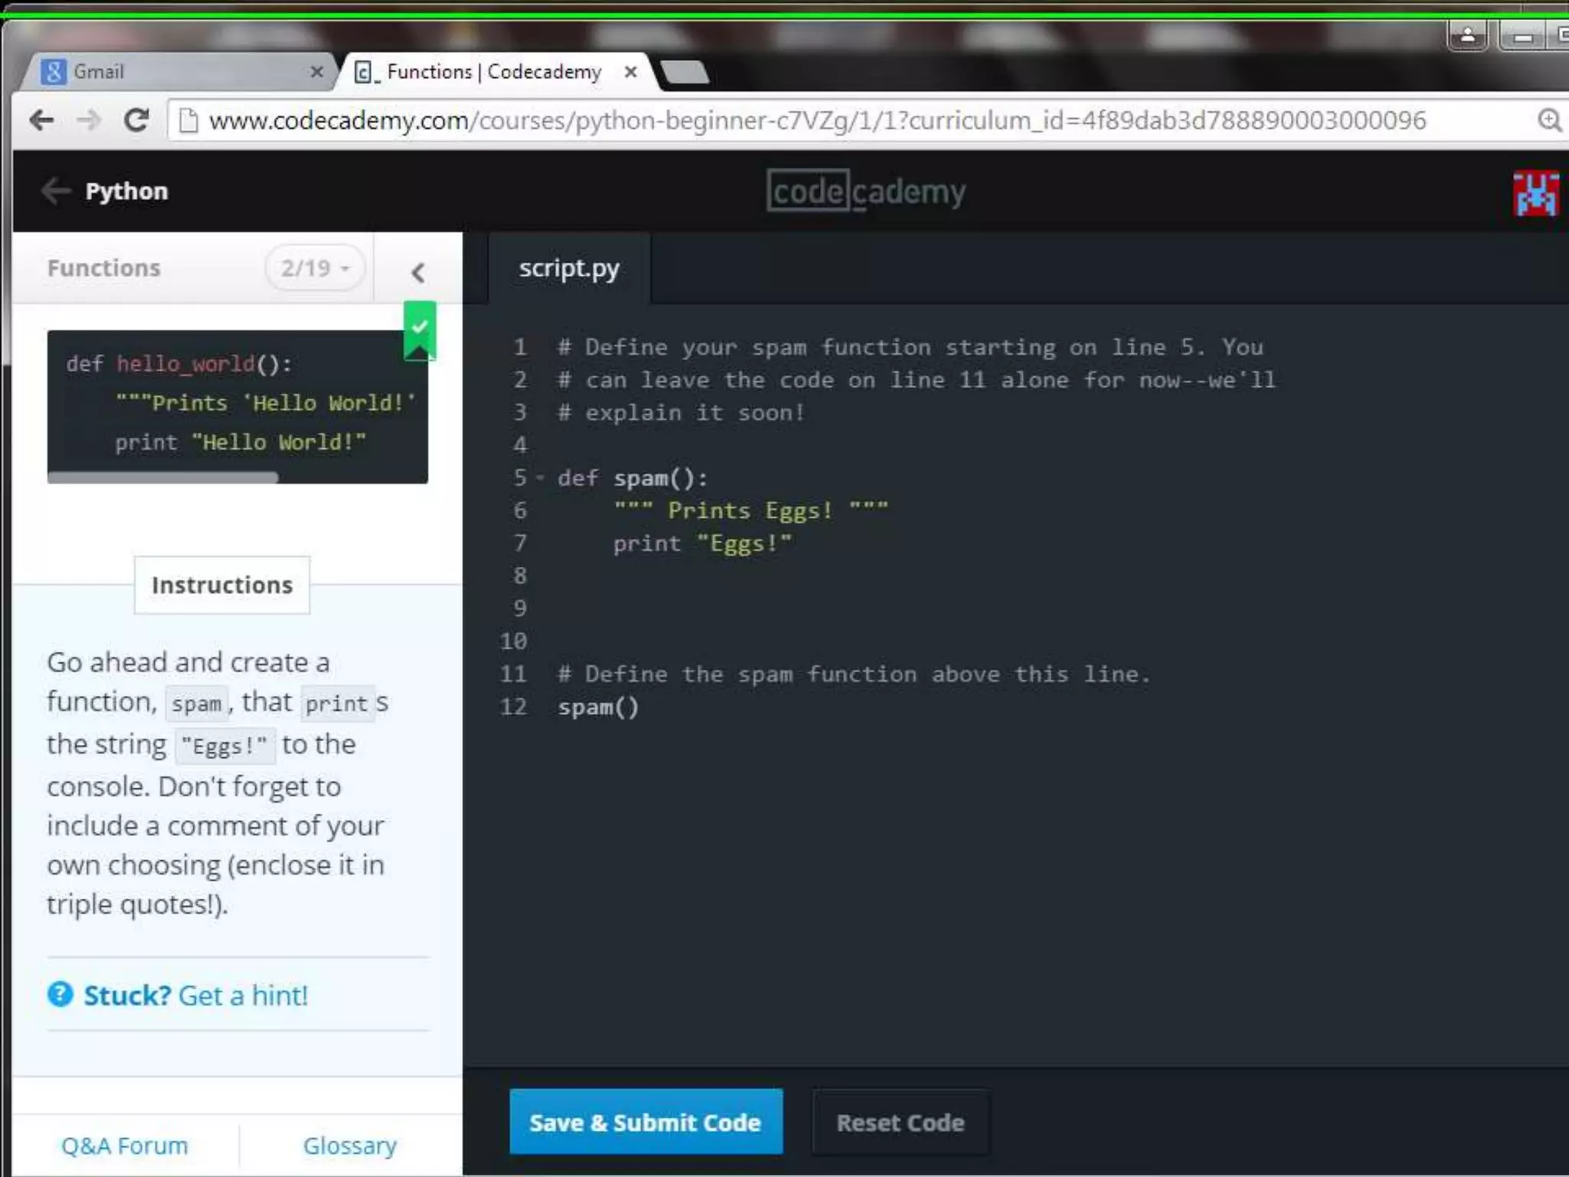Click the "Eggs!" inline code in instructions

click(x=224, y=746)
